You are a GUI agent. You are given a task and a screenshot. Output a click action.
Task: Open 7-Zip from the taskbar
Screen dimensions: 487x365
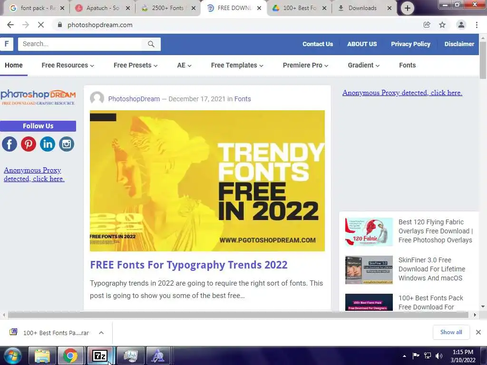[x=100, y=355]
